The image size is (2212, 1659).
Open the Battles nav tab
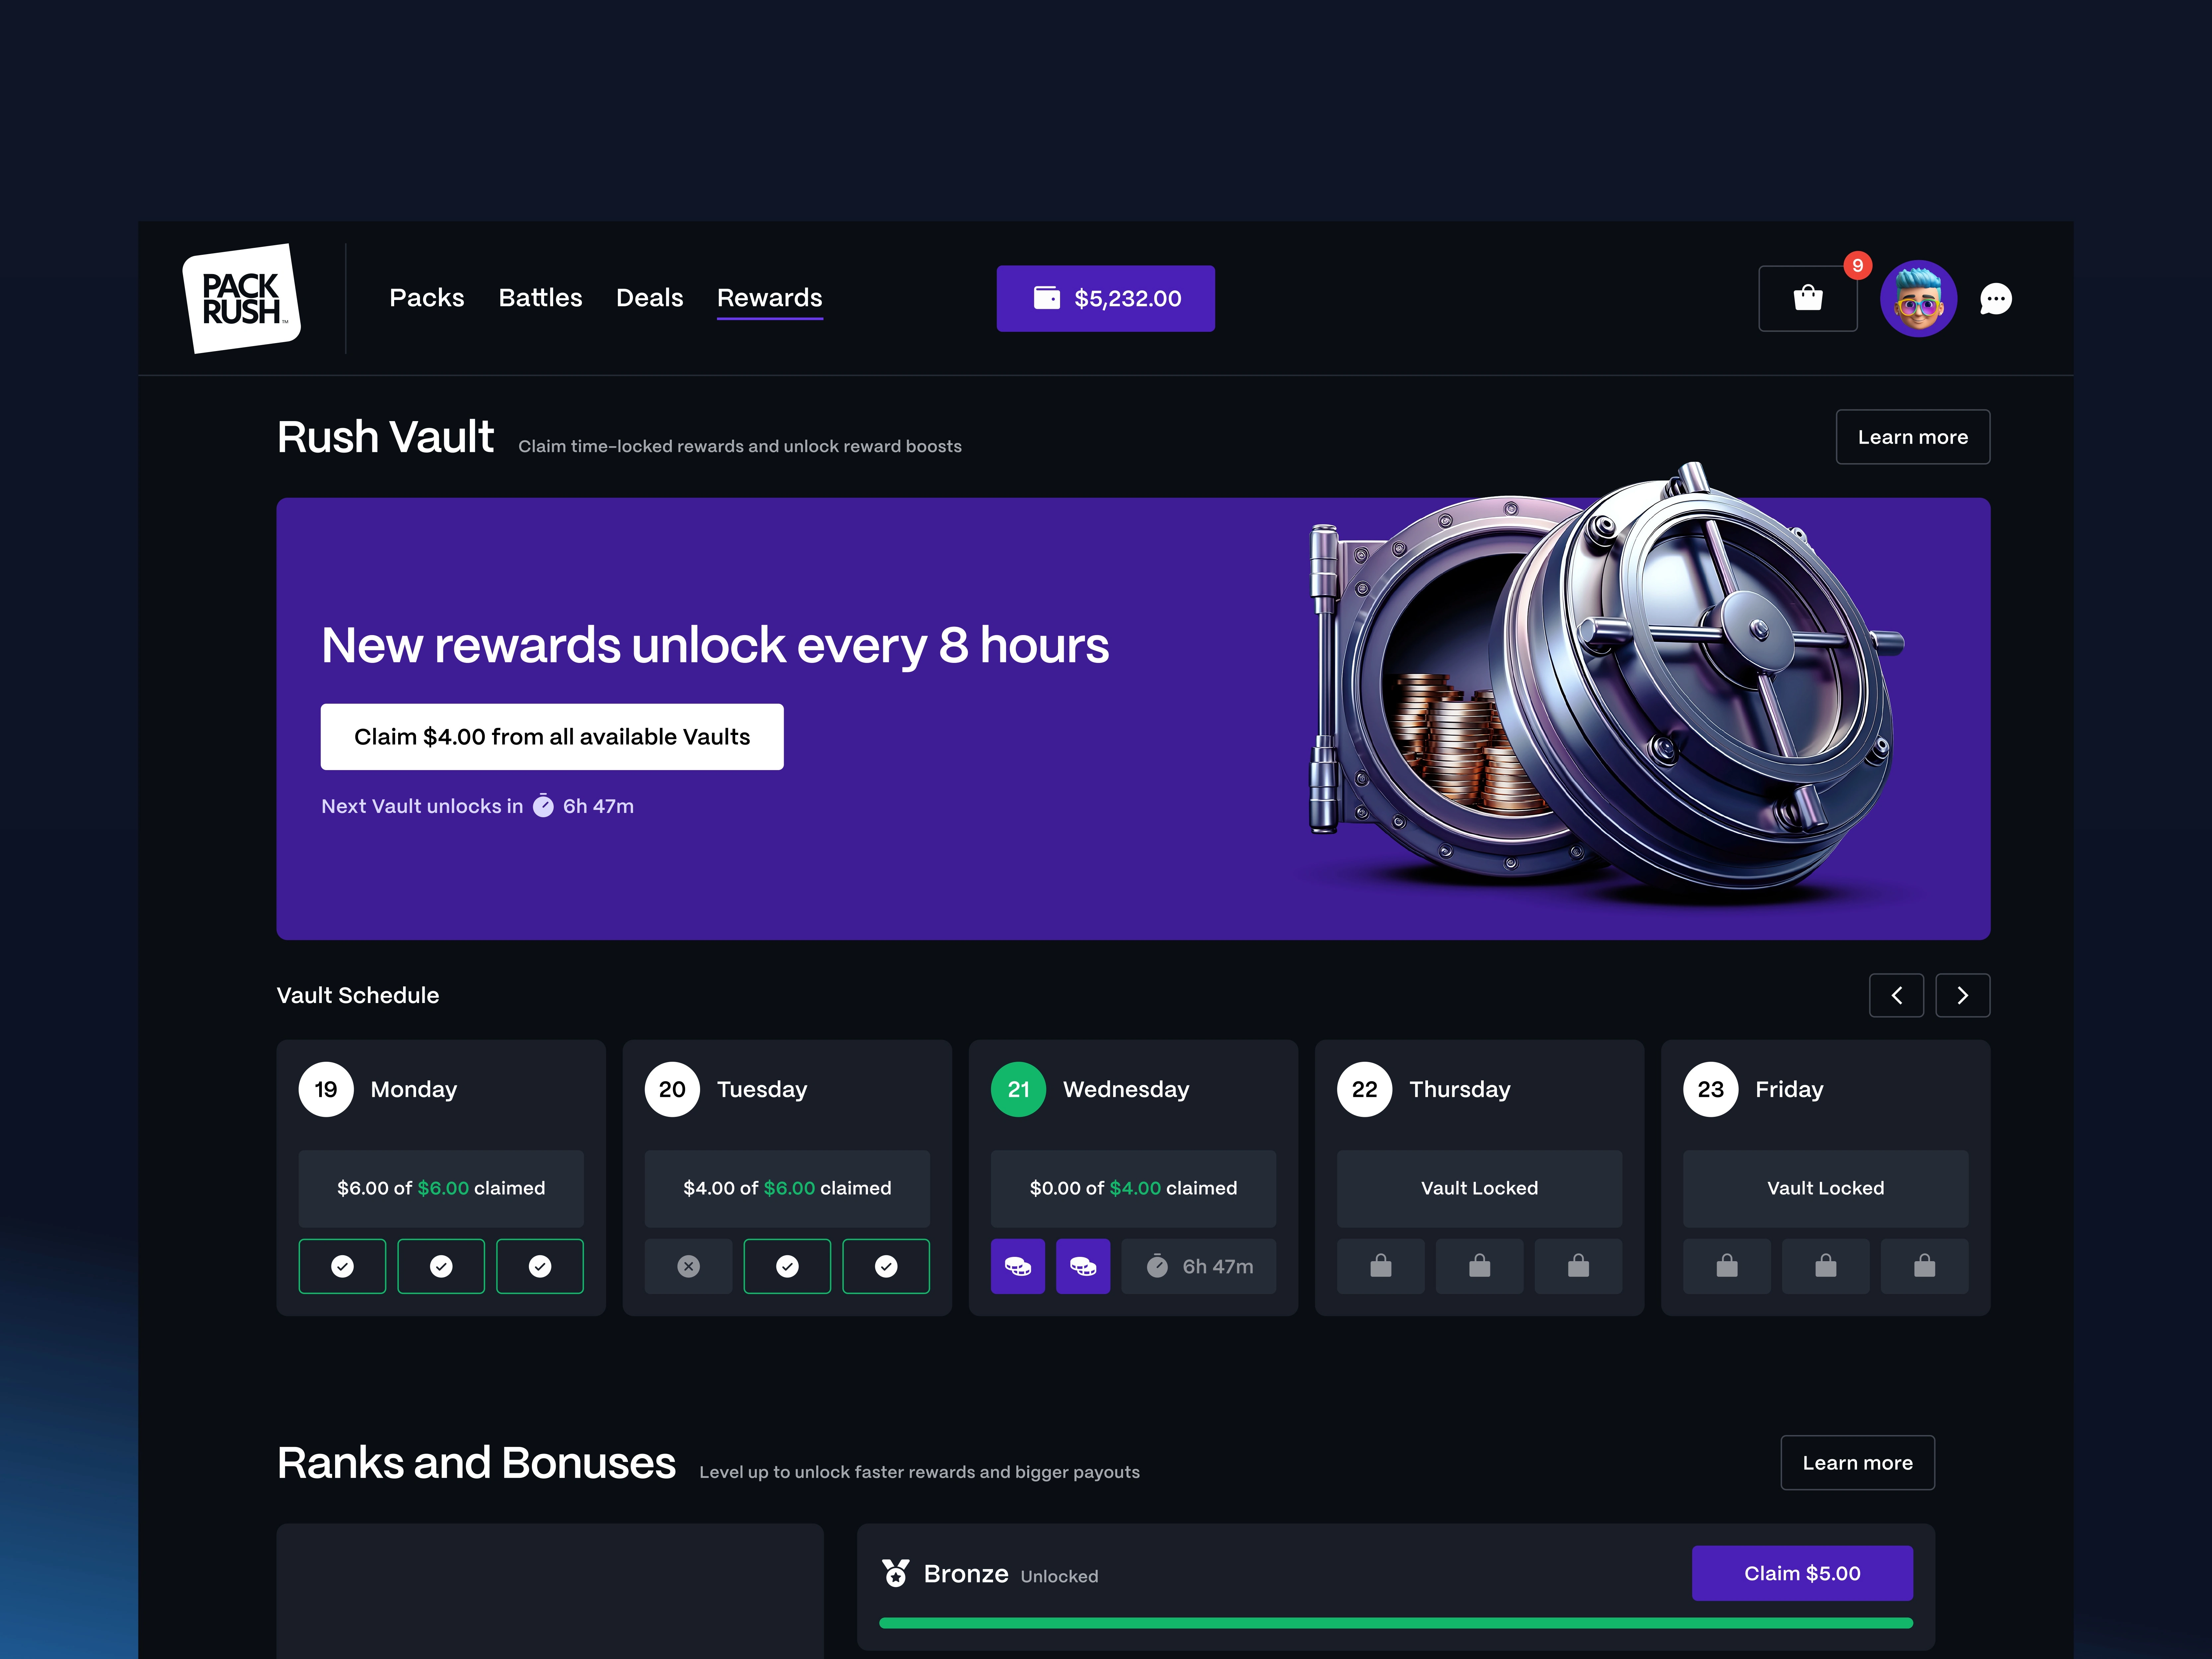(x=540, y=298)
